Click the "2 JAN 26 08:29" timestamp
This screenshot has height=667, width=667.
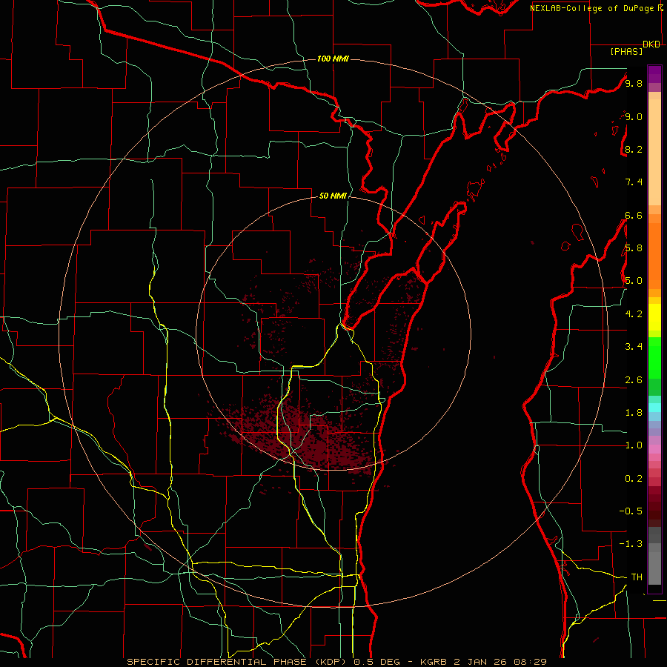pyautogui.click(x=500, y=662)
